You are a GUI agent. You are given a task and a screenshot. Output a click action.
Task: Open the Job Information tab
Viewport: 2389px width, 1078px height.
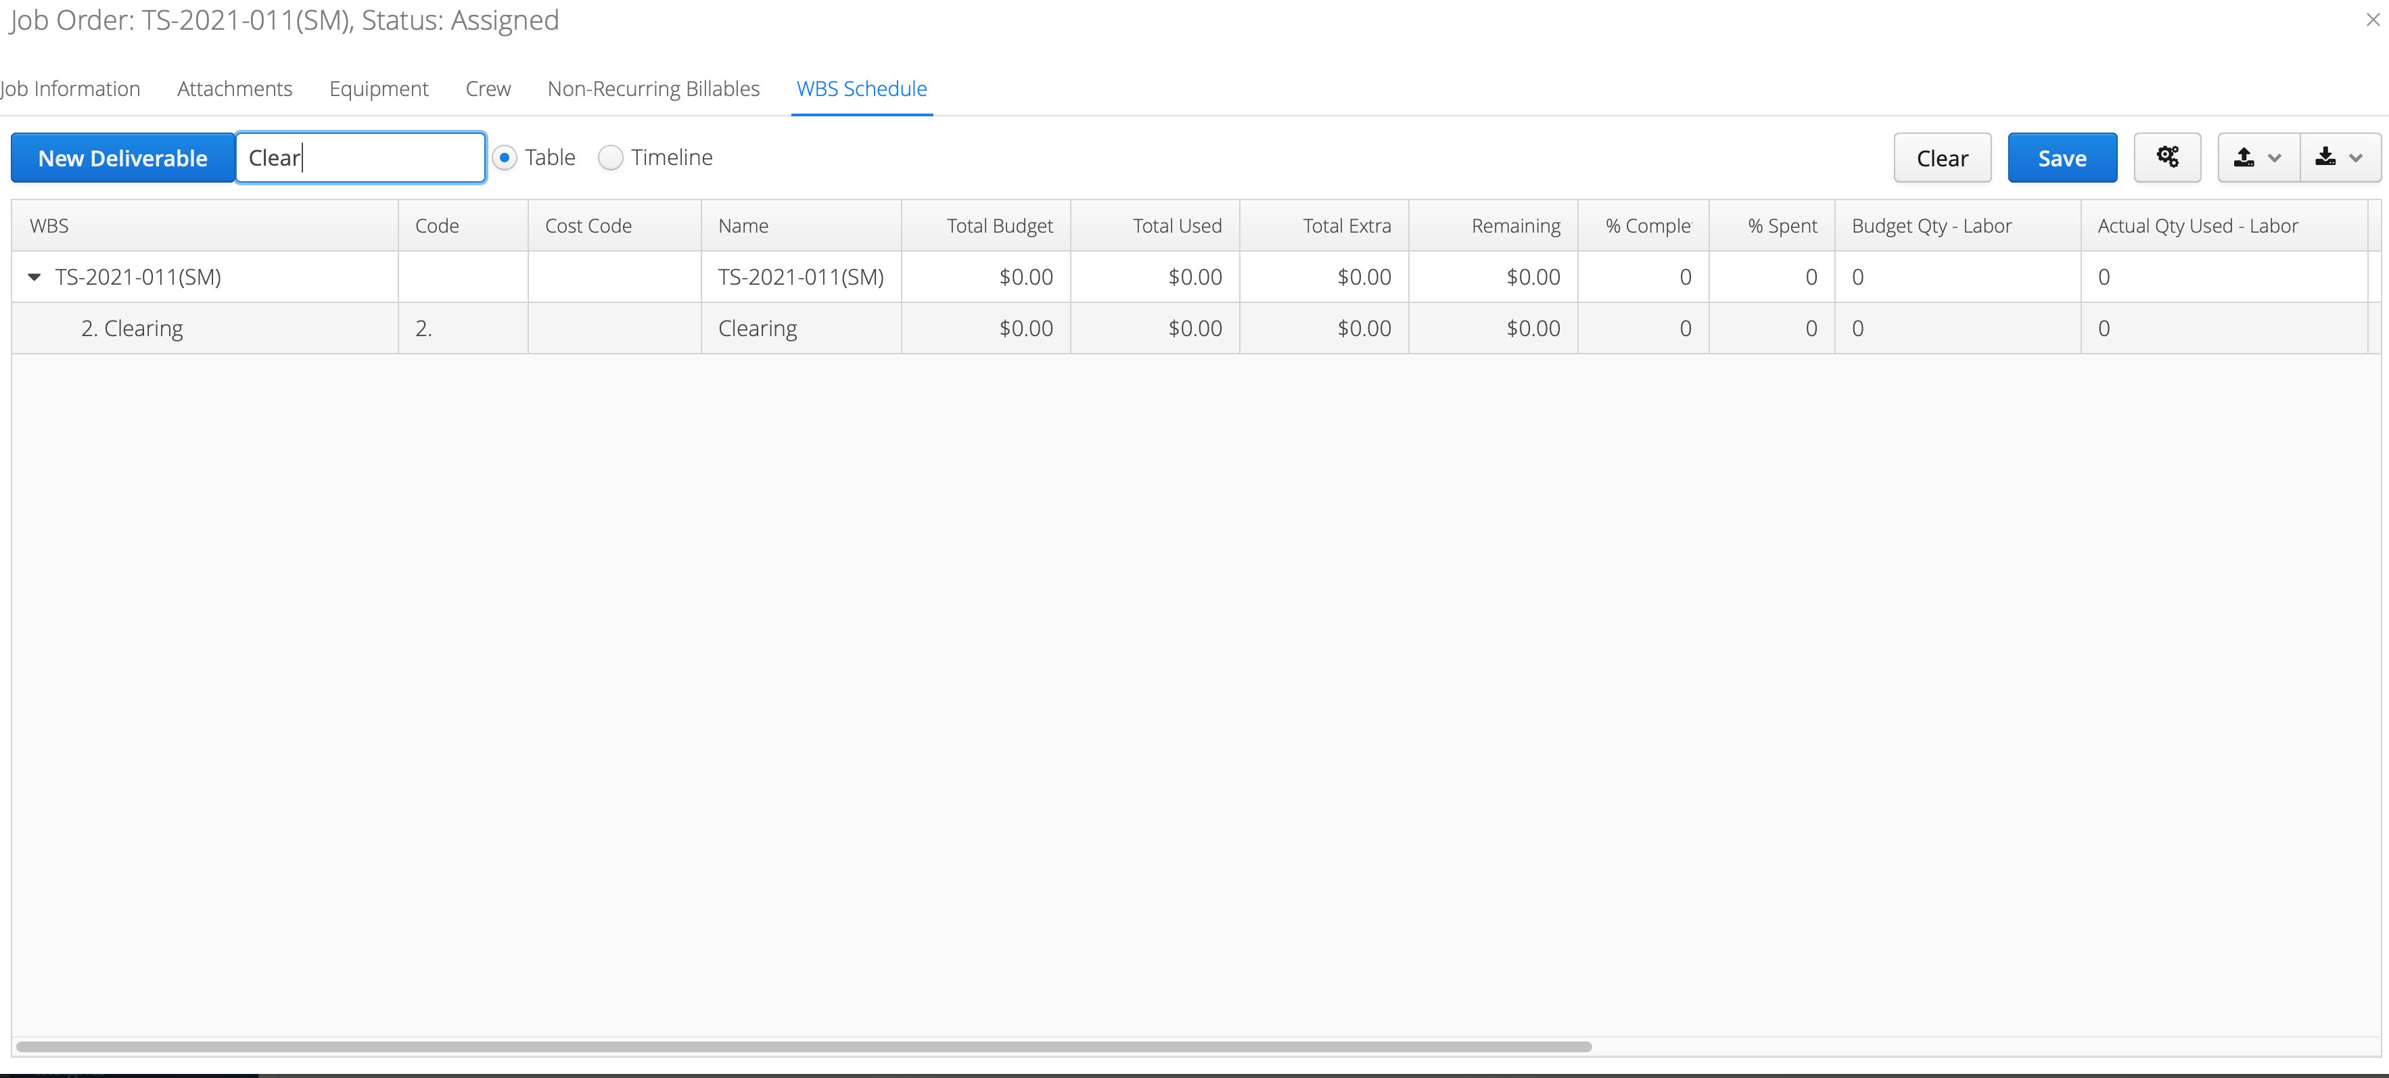pyautogui.click(x=70, y=89)
